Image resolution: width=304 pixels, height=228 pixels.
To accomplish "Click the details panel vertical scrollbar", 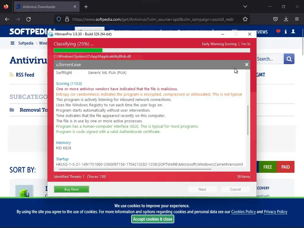I will point(248,120).
